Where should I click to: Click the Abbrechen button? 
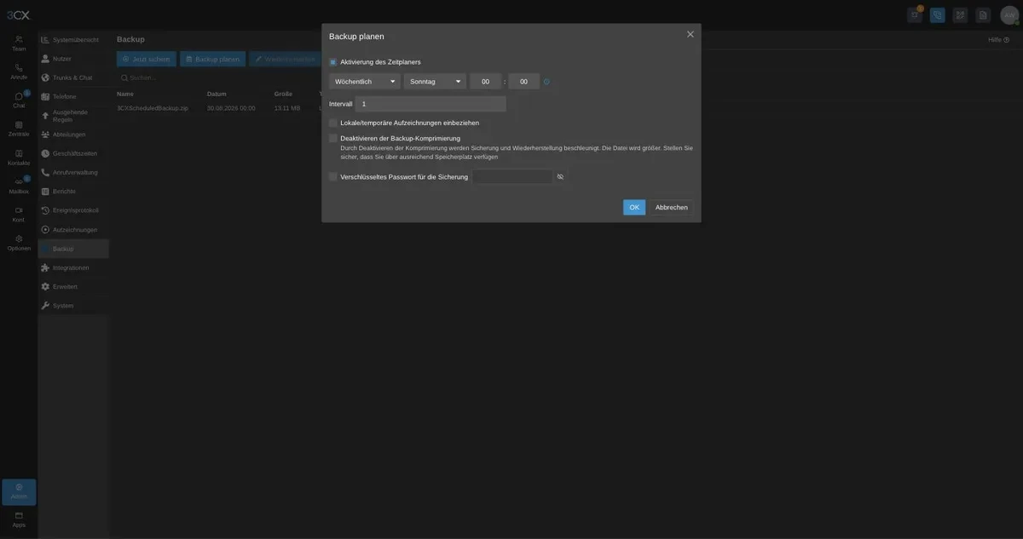[672, 207]
